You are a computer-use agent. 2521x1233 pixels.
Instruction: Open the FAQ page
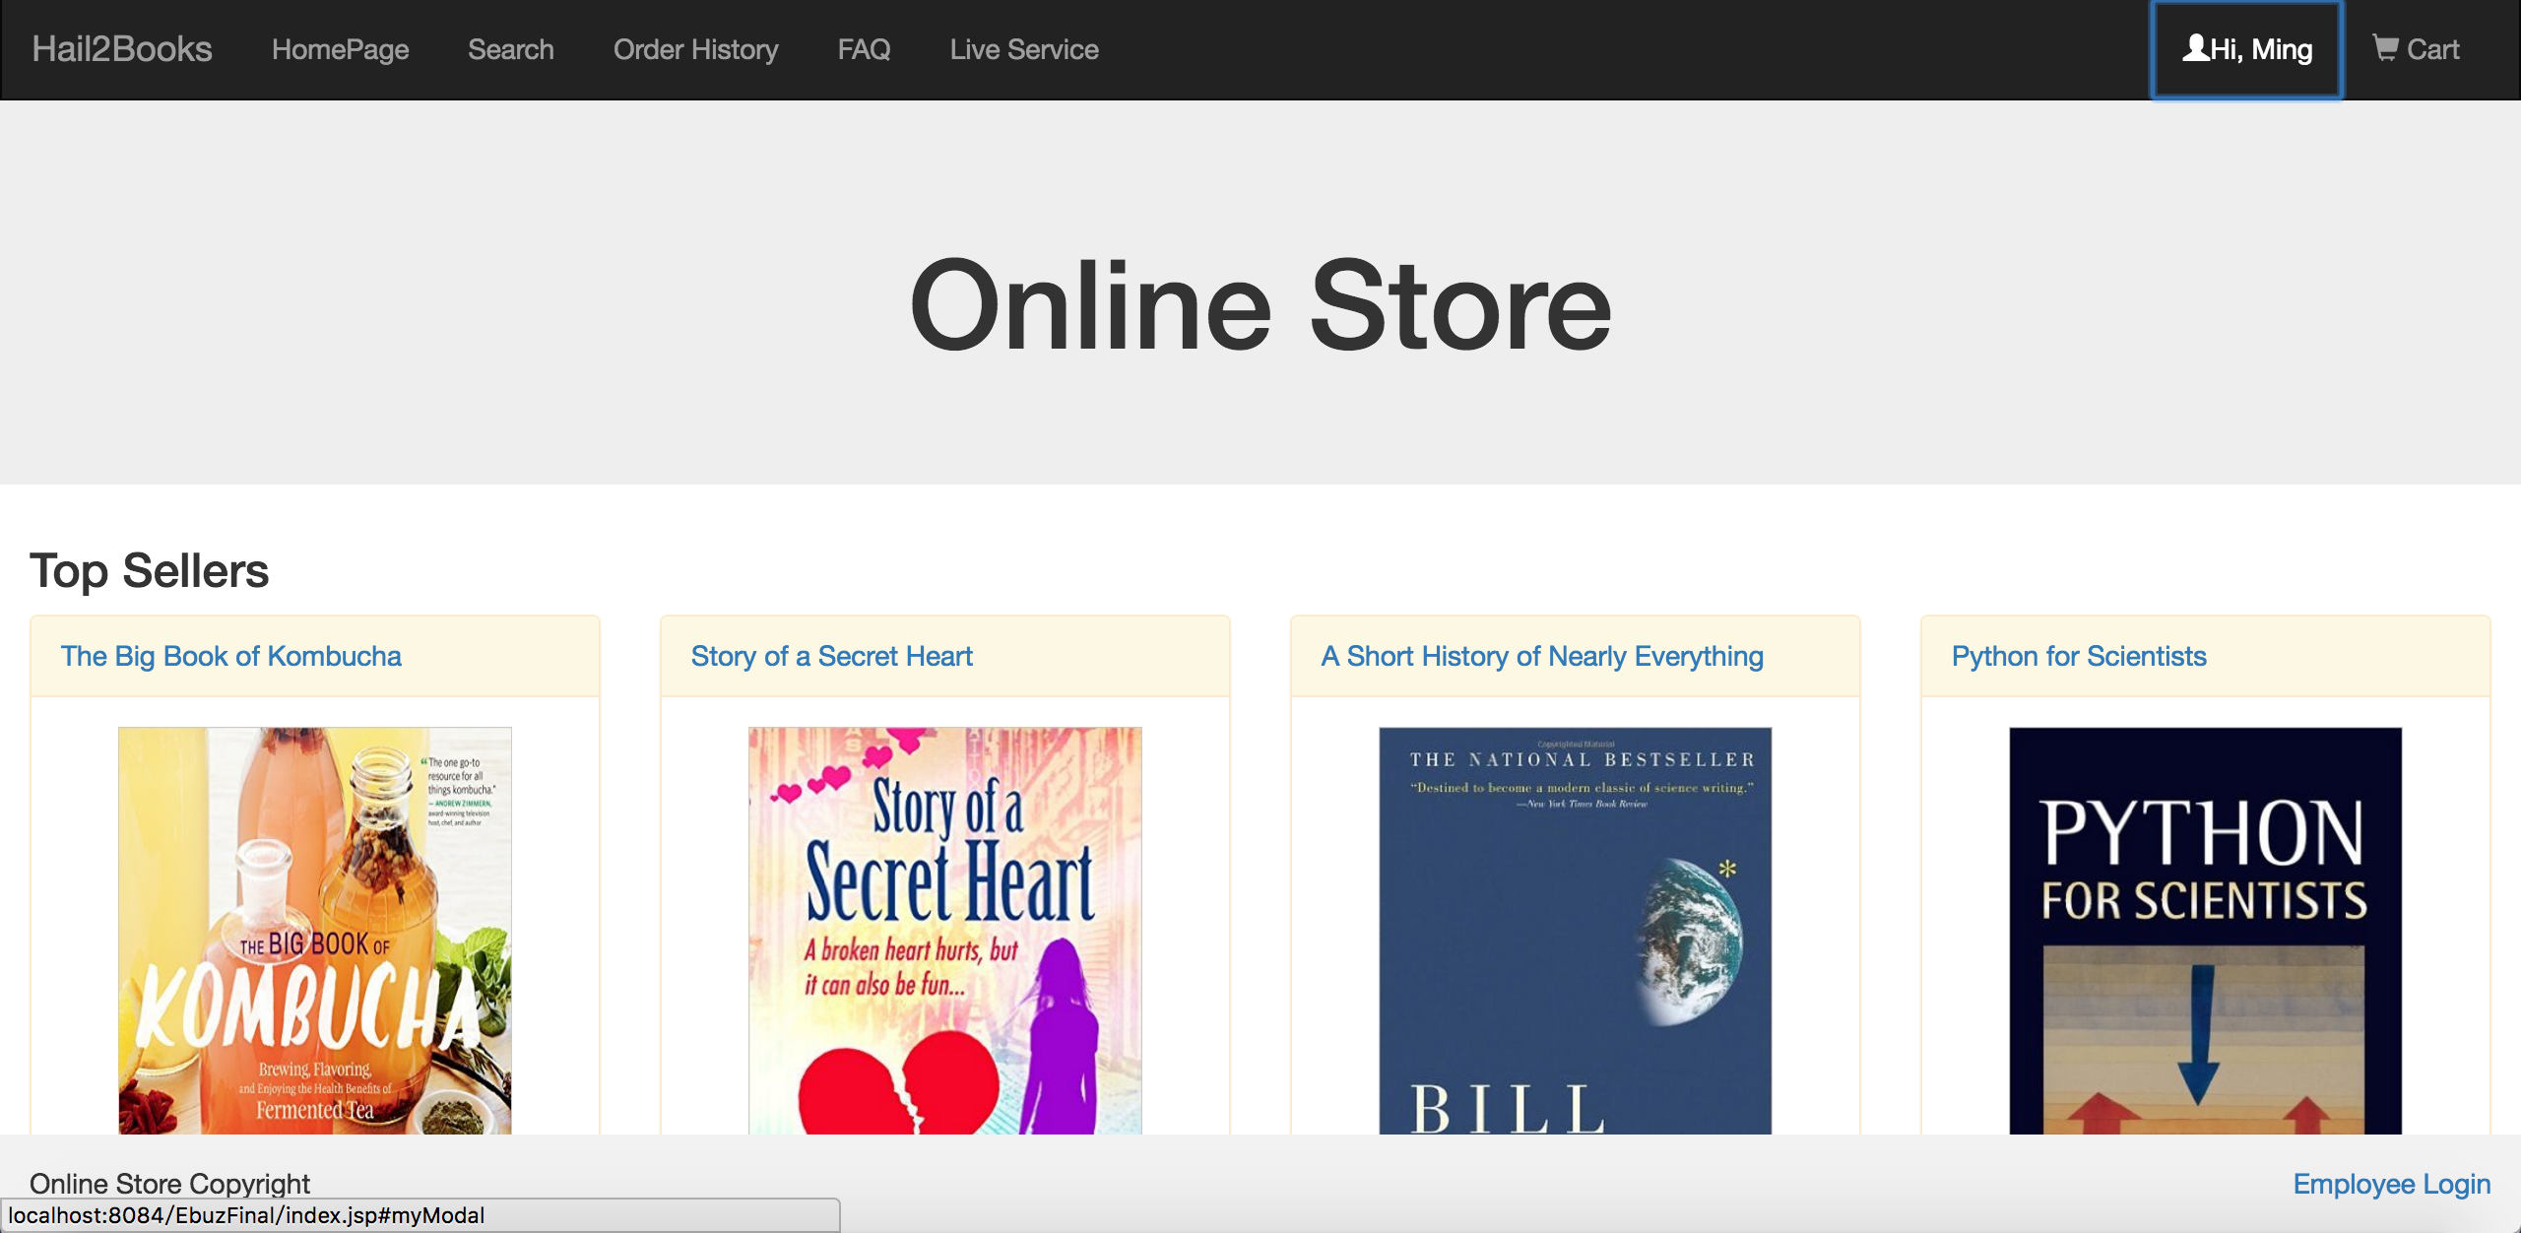point(864,49)
